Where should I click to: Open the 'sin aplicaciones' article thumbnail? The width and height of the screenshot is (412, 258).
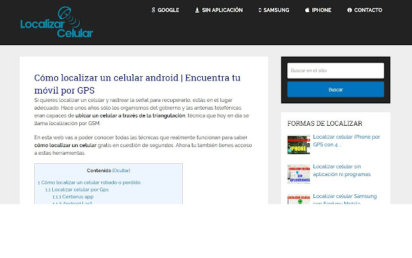click(299, 174)
